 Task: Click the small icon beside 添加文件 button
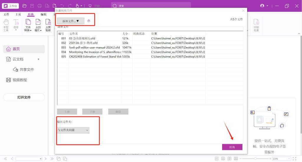point(89,21)
